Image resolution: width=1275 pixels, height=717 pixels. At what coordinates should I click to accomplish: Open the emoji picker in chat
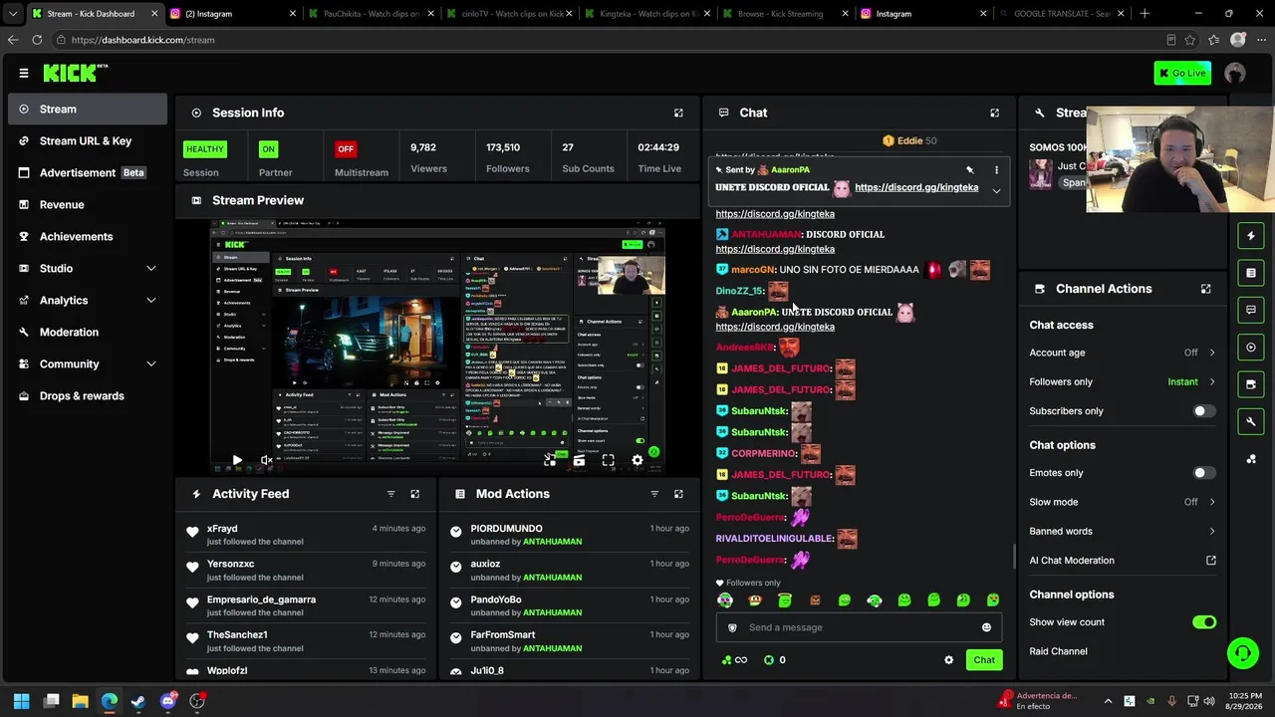pos(986,627)
